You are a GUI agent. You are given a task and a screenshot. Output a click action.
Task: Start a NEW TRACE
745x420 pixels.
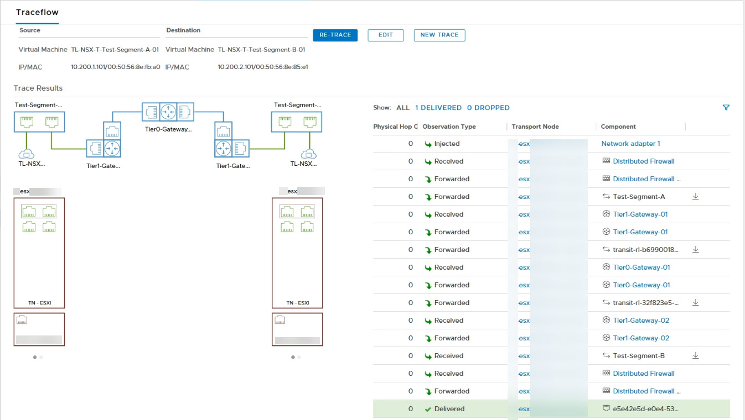pos(439,35)
